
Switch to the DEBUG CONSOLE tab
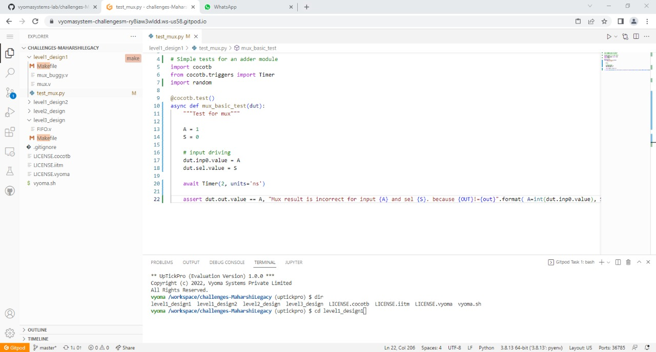click(227, 262)
